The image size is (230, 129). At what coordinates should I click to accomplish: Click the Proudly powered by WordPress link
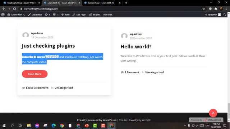97,120
